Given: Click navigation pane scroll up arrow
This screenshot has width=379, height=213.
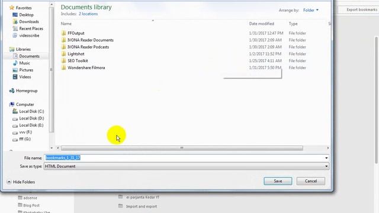Looking at the screenshot, I should [x=52, y=5].
